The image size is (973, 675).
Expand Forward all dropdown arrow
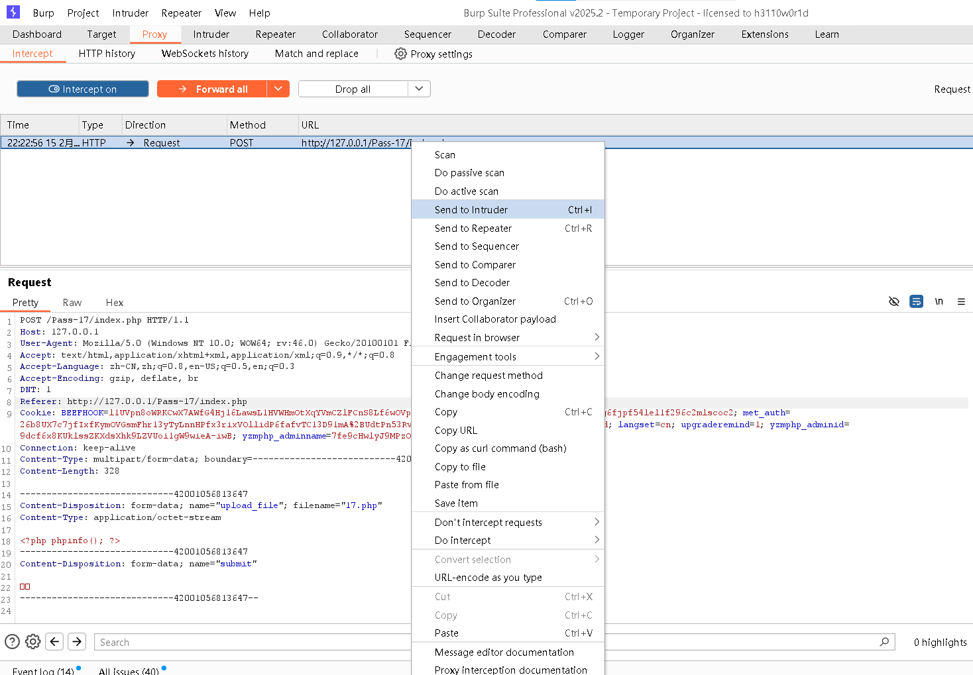278,89
